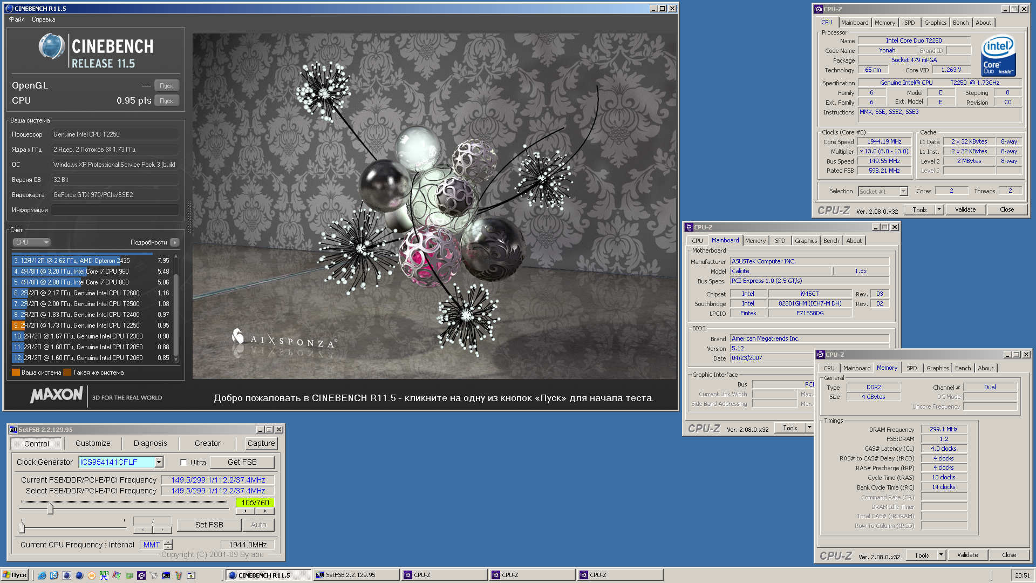Viewport: 1036px width, 583px height.
Task: Click the MMT down spinner arrow
Action: click(168, 547)
